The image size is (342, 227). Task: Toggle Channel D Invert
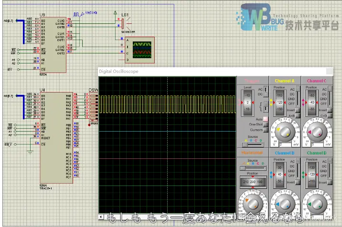point(330,182)
